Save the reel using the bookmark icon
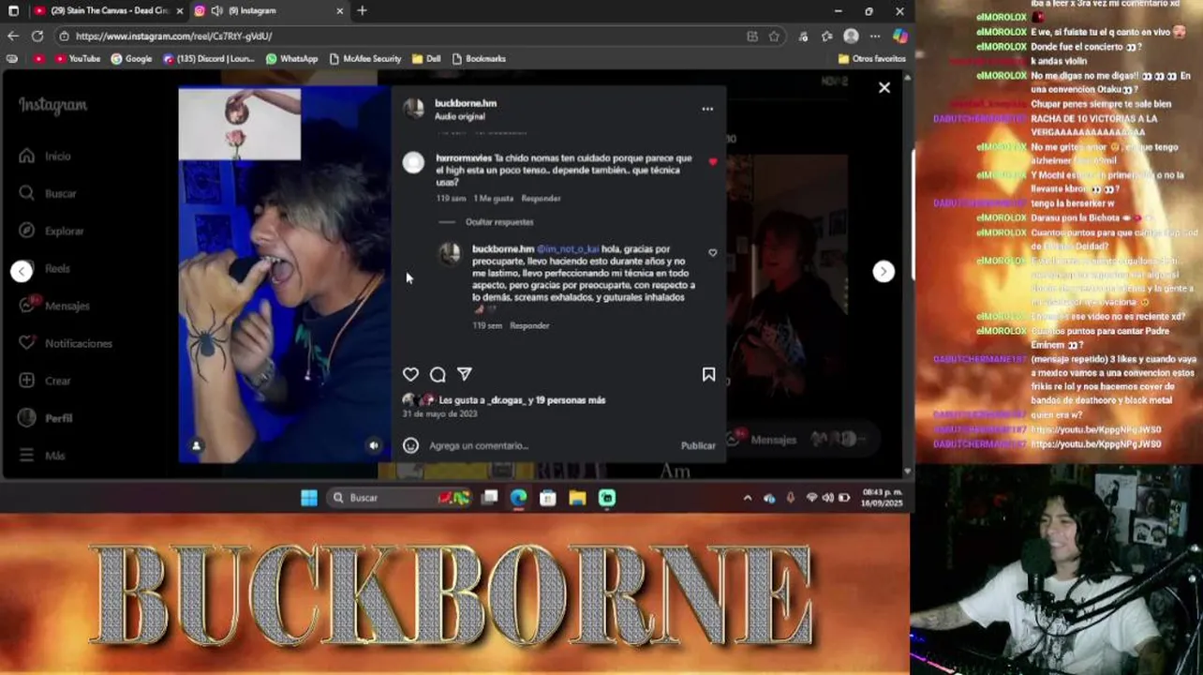This screenshot has width=1203, height=675. point(708,374)
